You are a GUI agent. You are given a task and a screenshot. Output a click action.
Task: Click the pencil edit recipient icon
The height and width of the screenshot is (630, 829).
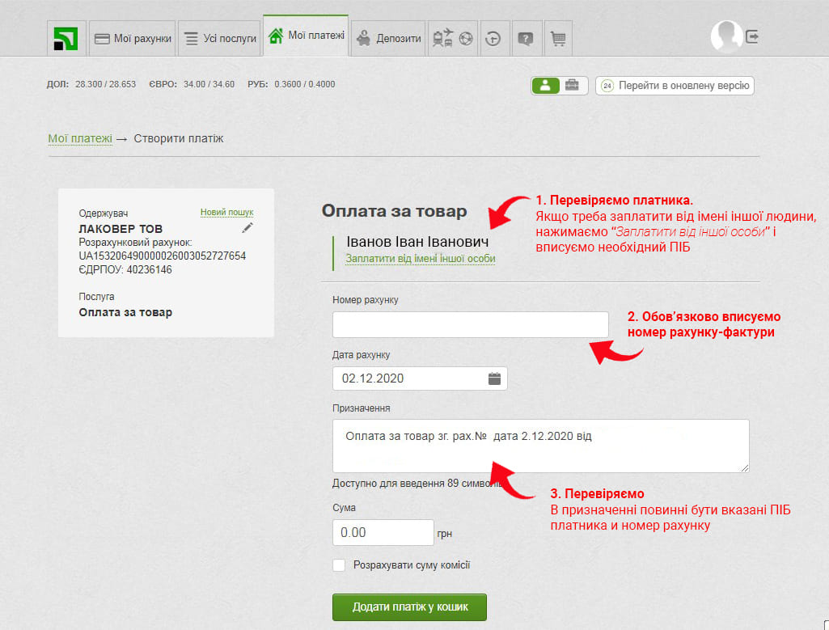point(247,228)
